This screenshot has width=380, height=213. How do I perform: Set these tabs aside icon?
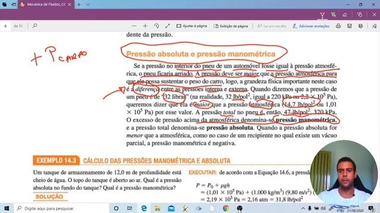[x=14, y=4]
